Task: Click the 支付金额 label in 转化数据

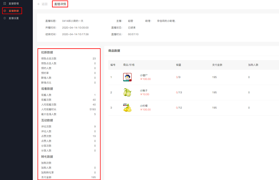Action: coord(46,177)
